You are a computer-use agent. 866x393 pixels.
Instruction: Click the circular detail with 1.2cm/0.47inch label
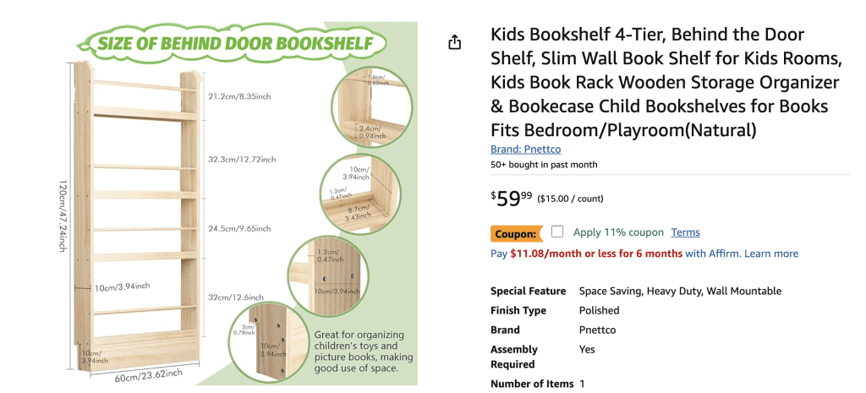pyautogui.click(x=328, y=276)
